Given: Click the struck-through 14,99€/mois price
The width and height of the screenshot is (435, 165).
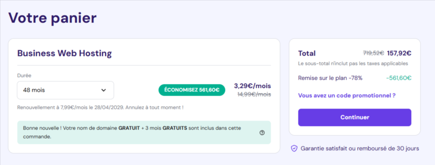Looking at the screenshot, I should (x=254, y=95).
